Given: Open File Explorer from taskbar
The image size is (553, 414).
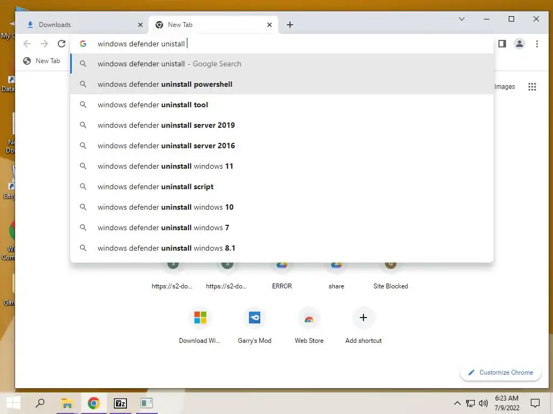Looking at the screenshot, I should (x=66, y=403).
